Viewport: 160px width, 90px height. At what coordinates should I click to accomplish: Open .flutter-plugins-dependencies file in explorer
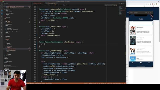point(10,67)
